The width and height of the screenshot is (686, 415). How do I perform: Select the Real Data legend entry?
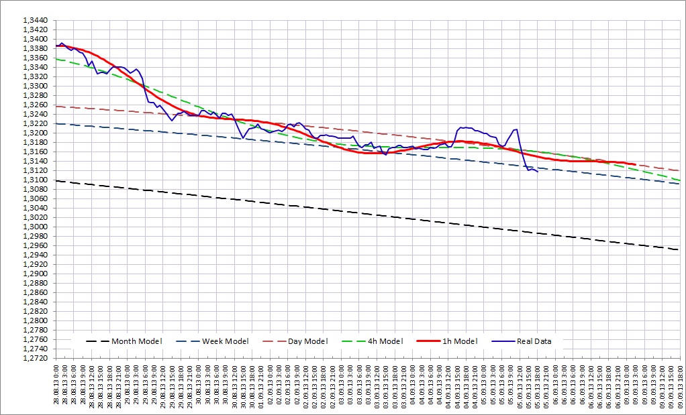click(x=522, y=341)
